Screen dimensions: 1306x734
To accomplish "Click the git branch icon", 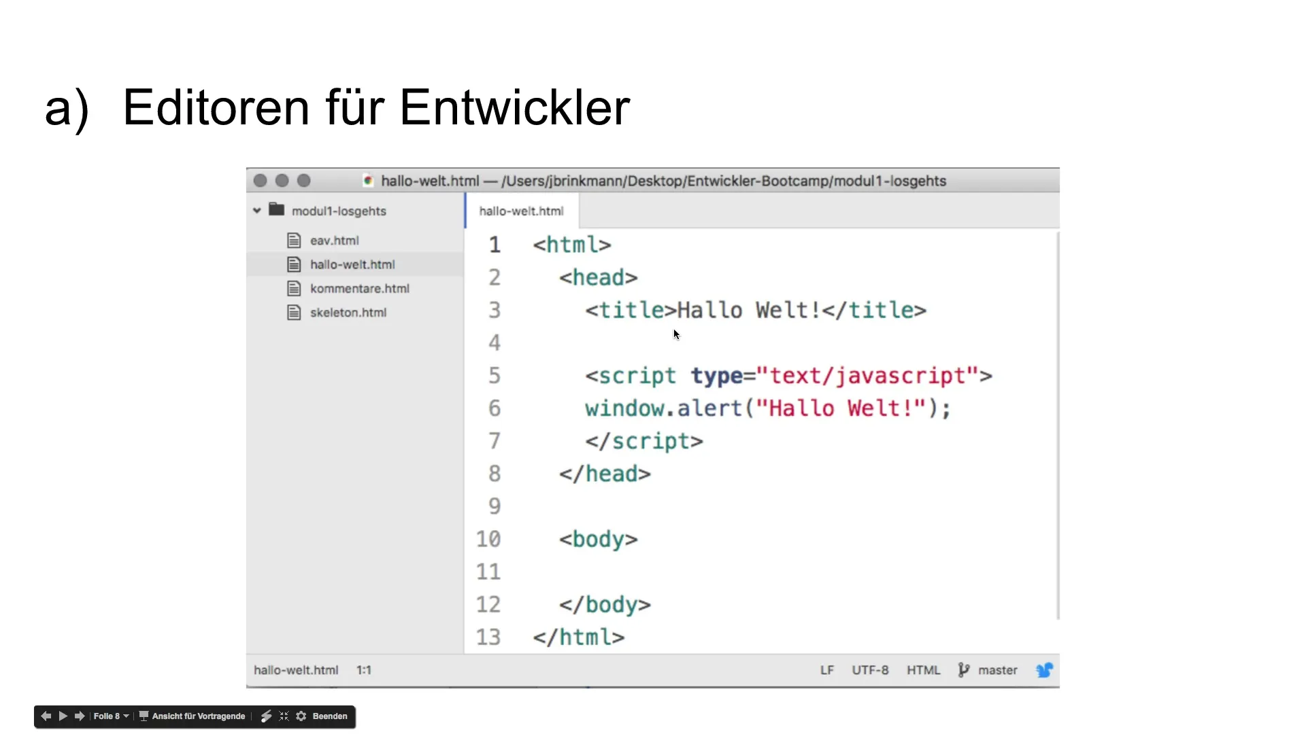I will pos(963,669).
